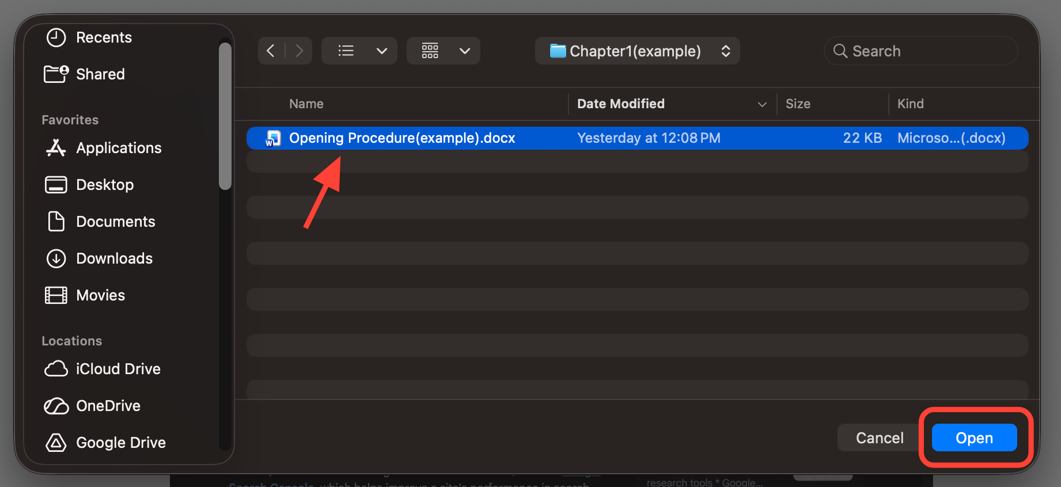Sort files by Name column
Image resolution: width=1061 pixels, height=487 pixels.
click(x=306, y=104)
